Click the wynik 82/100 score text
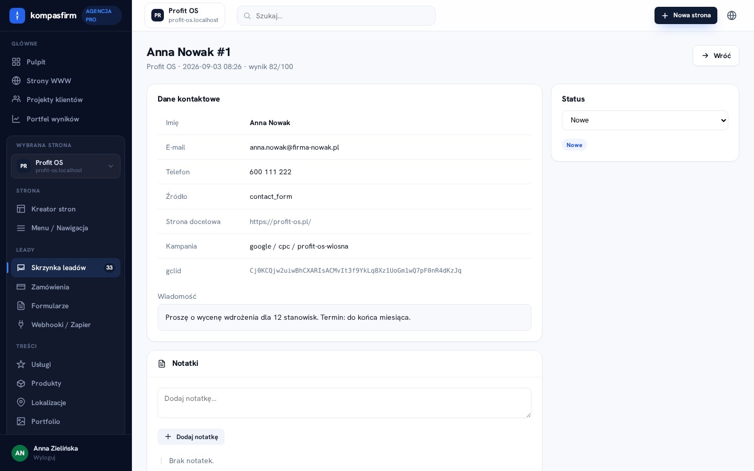Image resolution: width=754 pixels, height=471 pixels. coord(271,66)
